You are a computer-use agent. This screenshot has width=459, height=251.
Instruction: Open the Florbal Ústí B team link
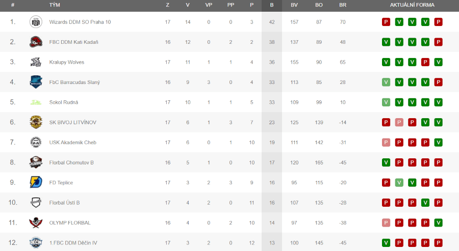point(64,203)
